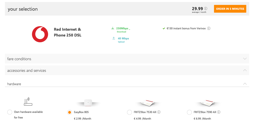Click the info icon beside 29.99 price
The height and width of the screenshot is (124, 258).
tap(206, 9)
